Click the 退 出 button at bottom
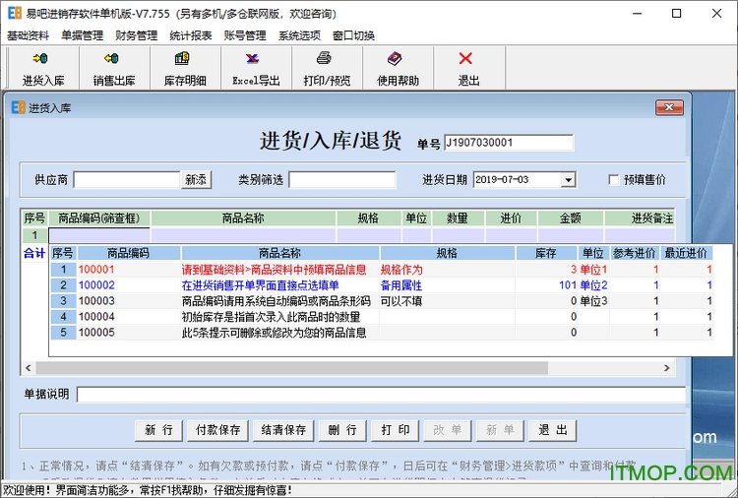Screen dimensions: 738x498 tap(553, 430)
